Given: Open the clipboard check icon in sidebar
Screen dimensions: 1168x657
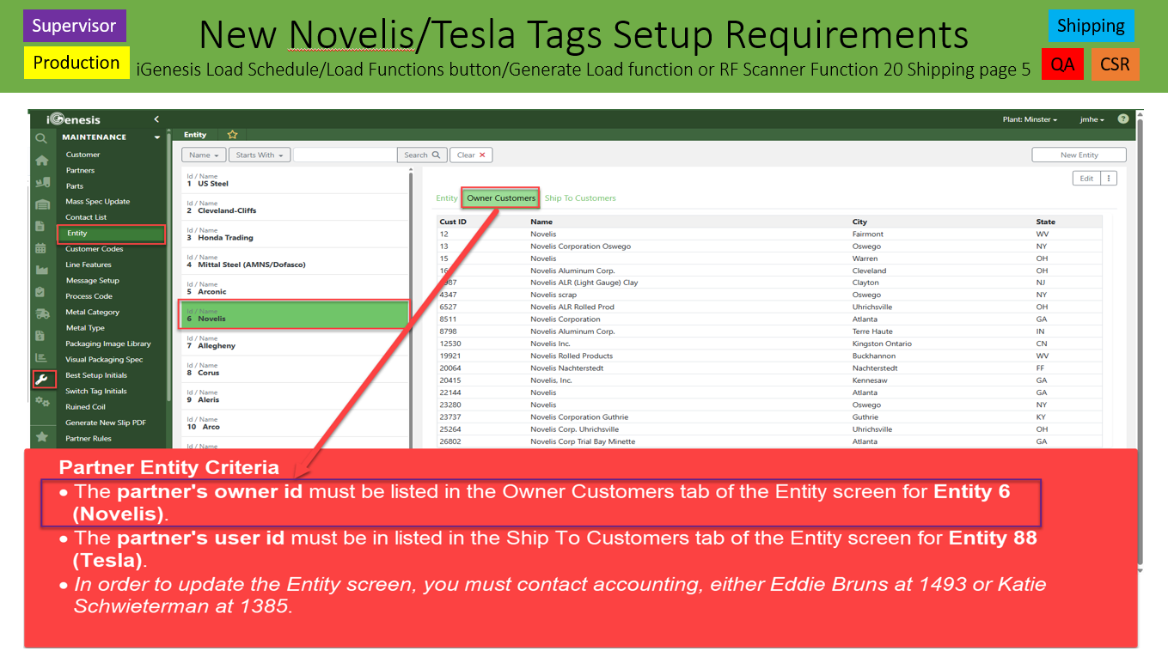Looking at the screenshot, I should click(40, 292).
